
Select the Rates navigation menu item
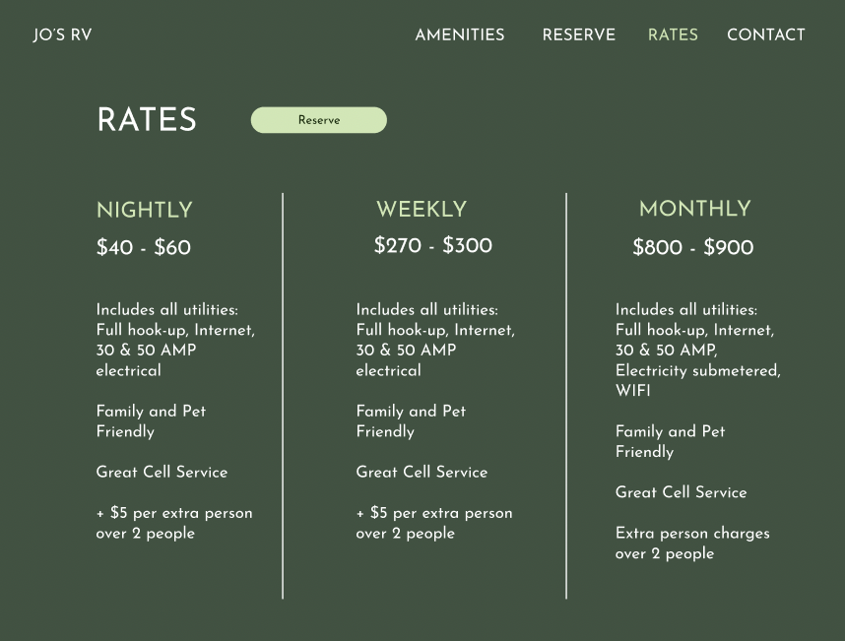click(673, 35)
